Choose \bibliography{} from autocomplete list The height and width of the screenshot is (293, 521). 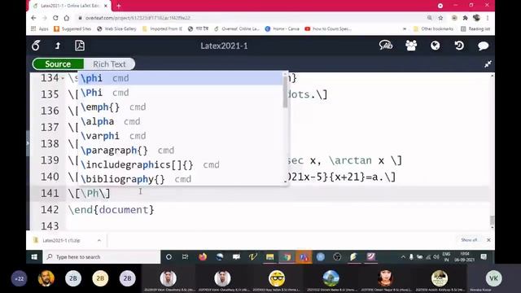[x=180, y=179]
